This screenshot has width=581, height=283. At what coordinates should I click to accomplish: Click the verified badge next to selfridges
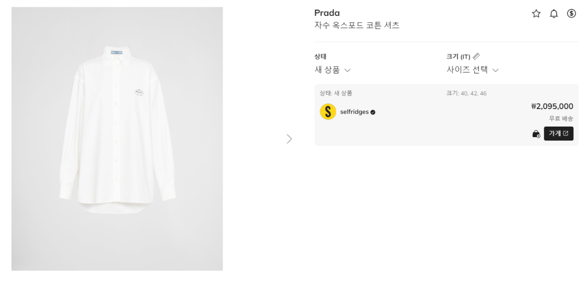[x=373, y=112]
